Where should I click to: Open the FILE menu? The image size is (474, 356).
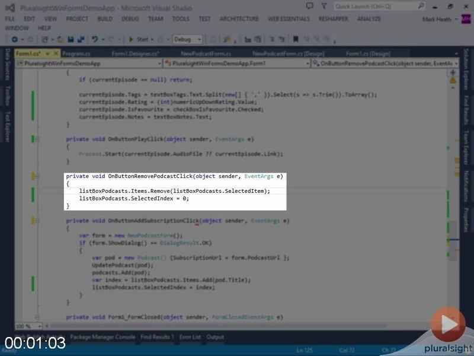(9, 19)
